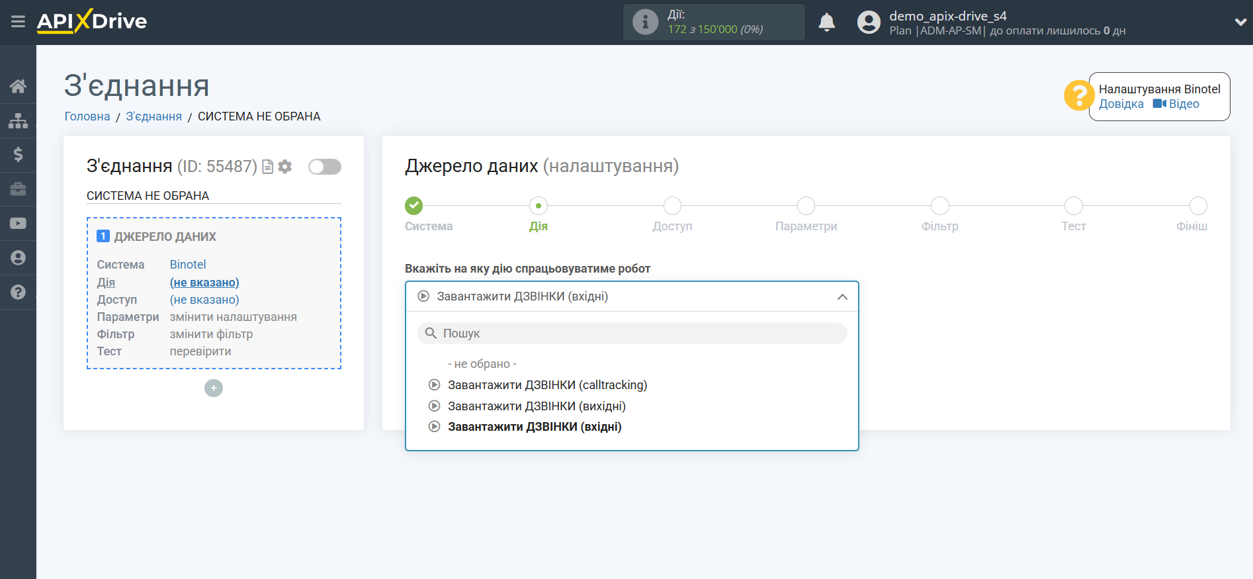Image resolution: width=1253 pixels, height=579 pixels.
Task: Select the bold 'Завантажити ДЗВІНКИ (вхідні)' list option
Action: coord(535,427)
